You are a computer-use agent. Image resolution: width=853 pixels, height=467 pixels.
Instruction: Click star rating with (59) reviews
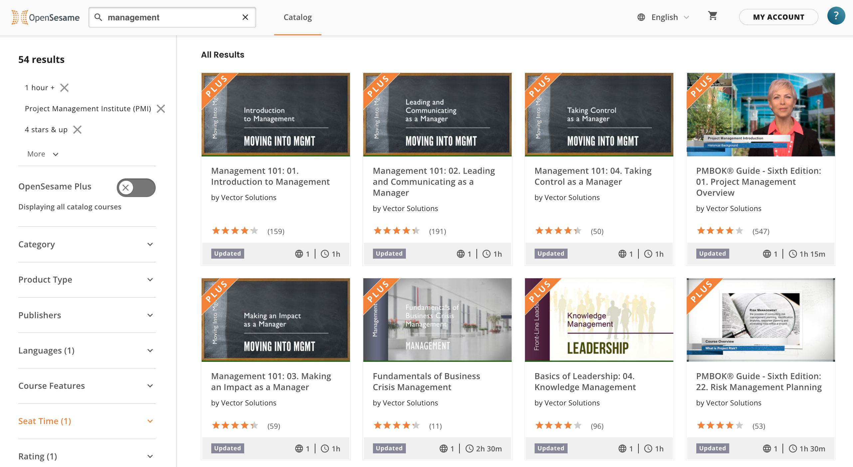click(235, 425)
